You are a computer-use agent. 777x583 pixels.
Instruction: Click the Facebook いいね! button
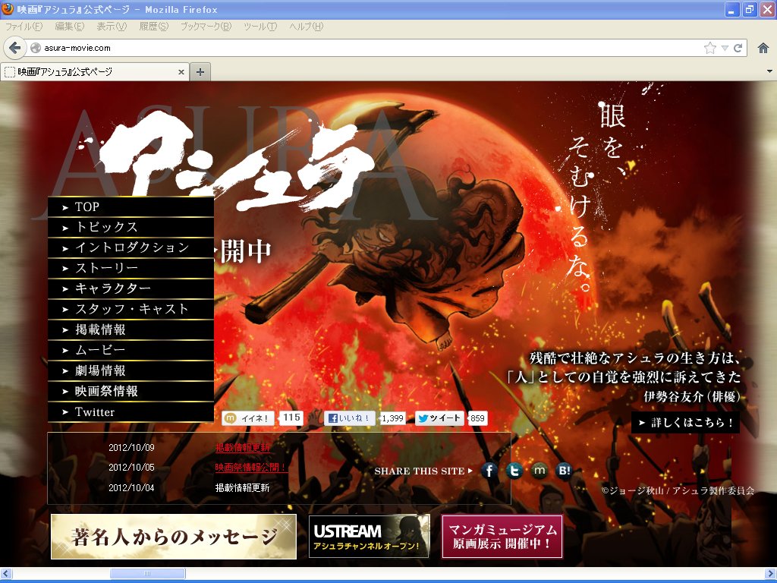point(350,418)
